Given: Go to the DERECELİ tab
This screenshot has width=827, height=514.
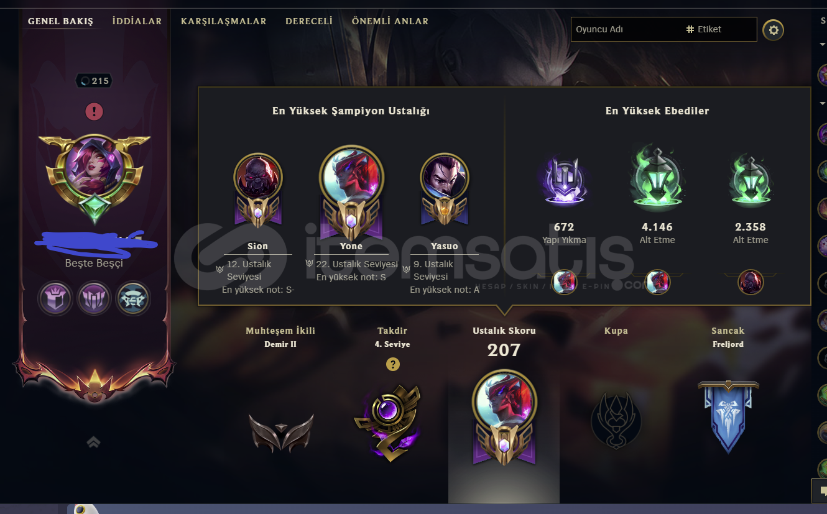Looking at the screenshot, I should (x=309, y=21).
